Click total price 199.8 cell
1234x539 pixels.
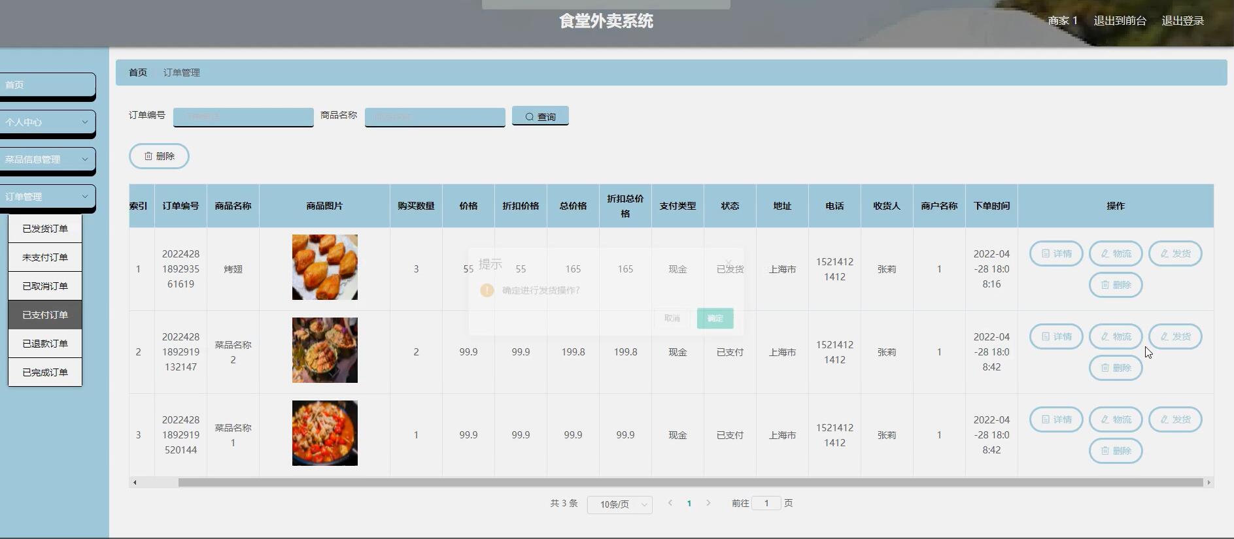tap(573, 352)
